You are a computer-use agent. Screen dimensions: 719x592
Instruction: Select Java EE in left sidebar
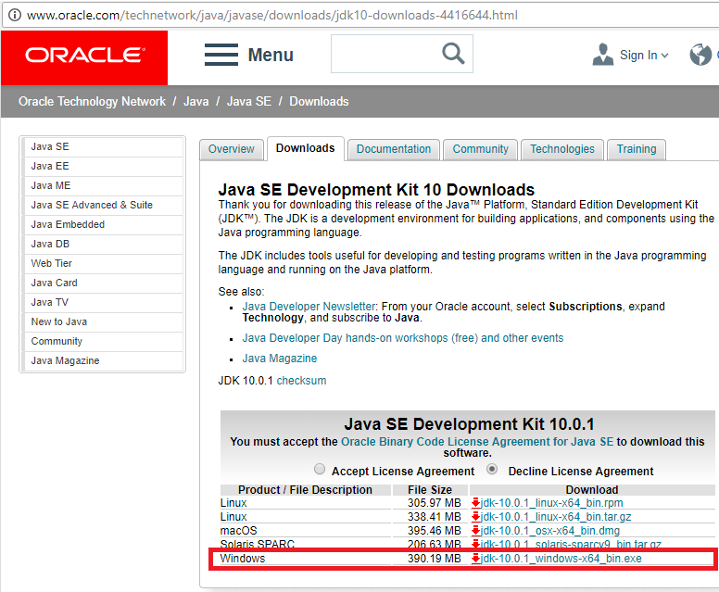(x=50, y=166)
